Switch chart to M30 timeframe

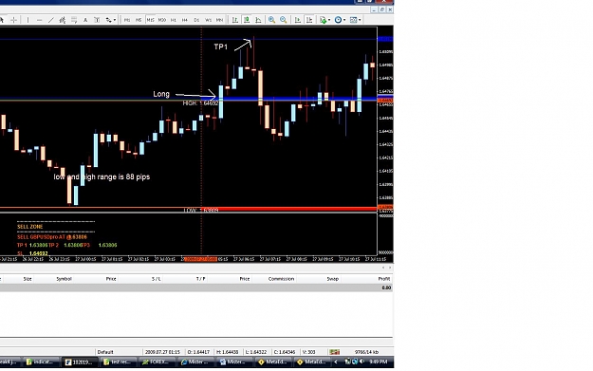[x=162, y=20]
